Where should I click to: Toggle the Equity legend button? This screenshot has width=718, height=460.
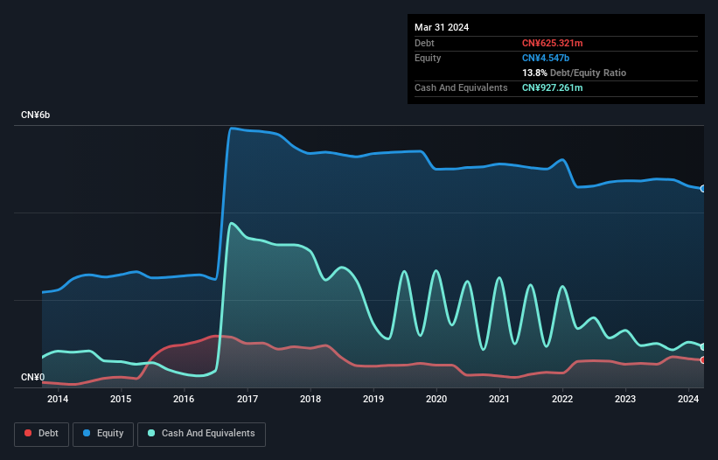pyautogui.click(x=103, y=434)
